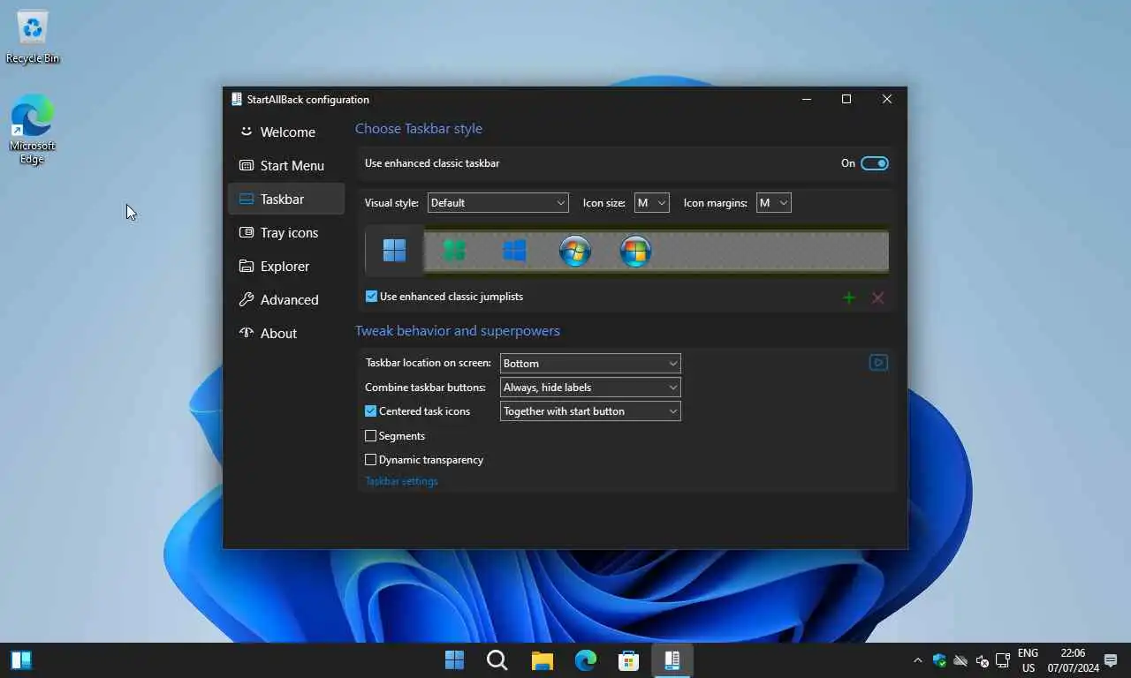Image resolution: width=1131 pixels, height=678 pixels.
Task: Enable the Segments checkbox
Action: 371,436
